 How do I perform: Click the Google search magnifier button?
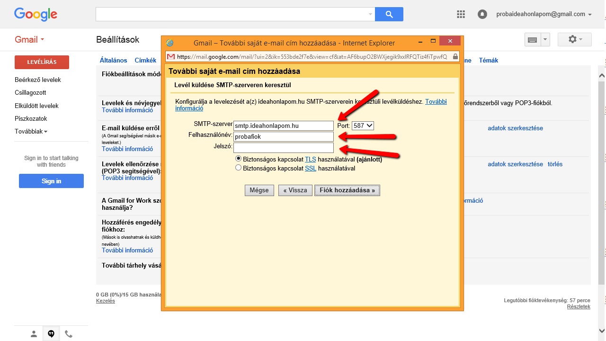click(389, 14)
